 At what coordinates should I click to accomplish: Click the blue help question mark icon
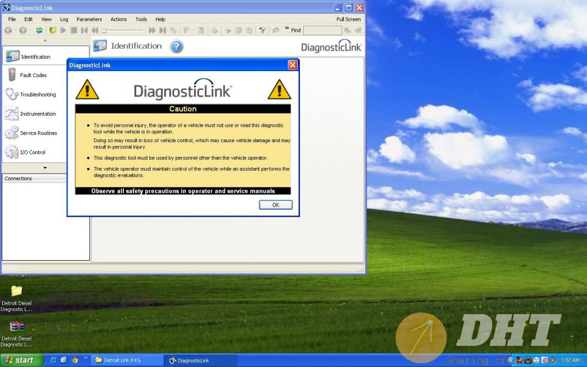point(176,47)
